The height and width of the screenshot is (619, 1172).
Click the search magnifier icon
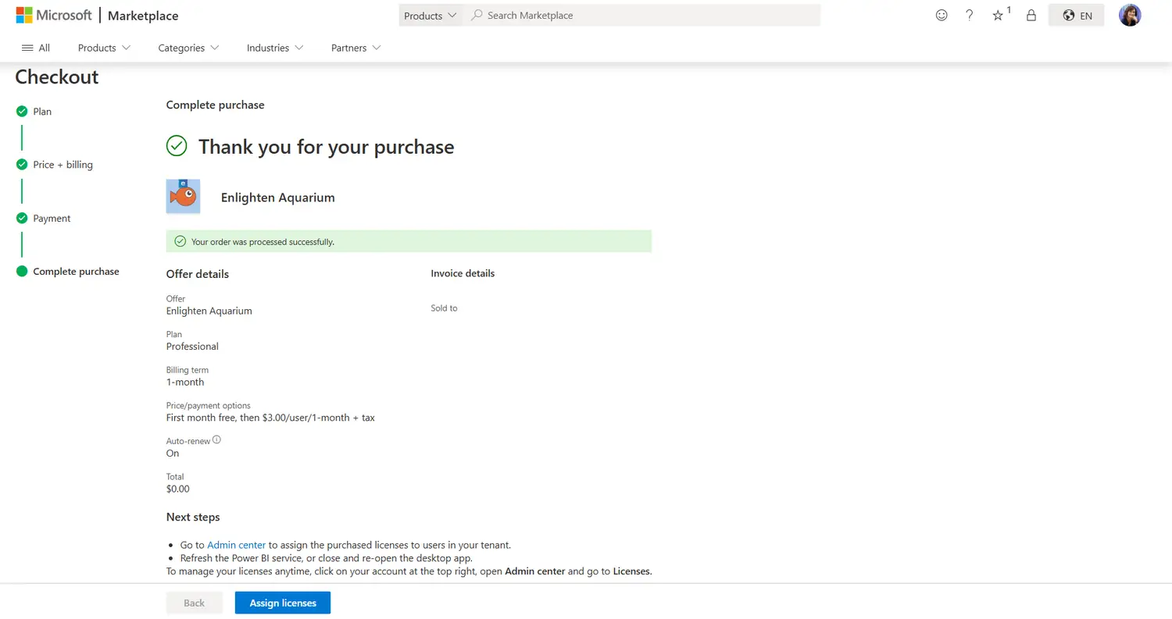click(476, 15)
